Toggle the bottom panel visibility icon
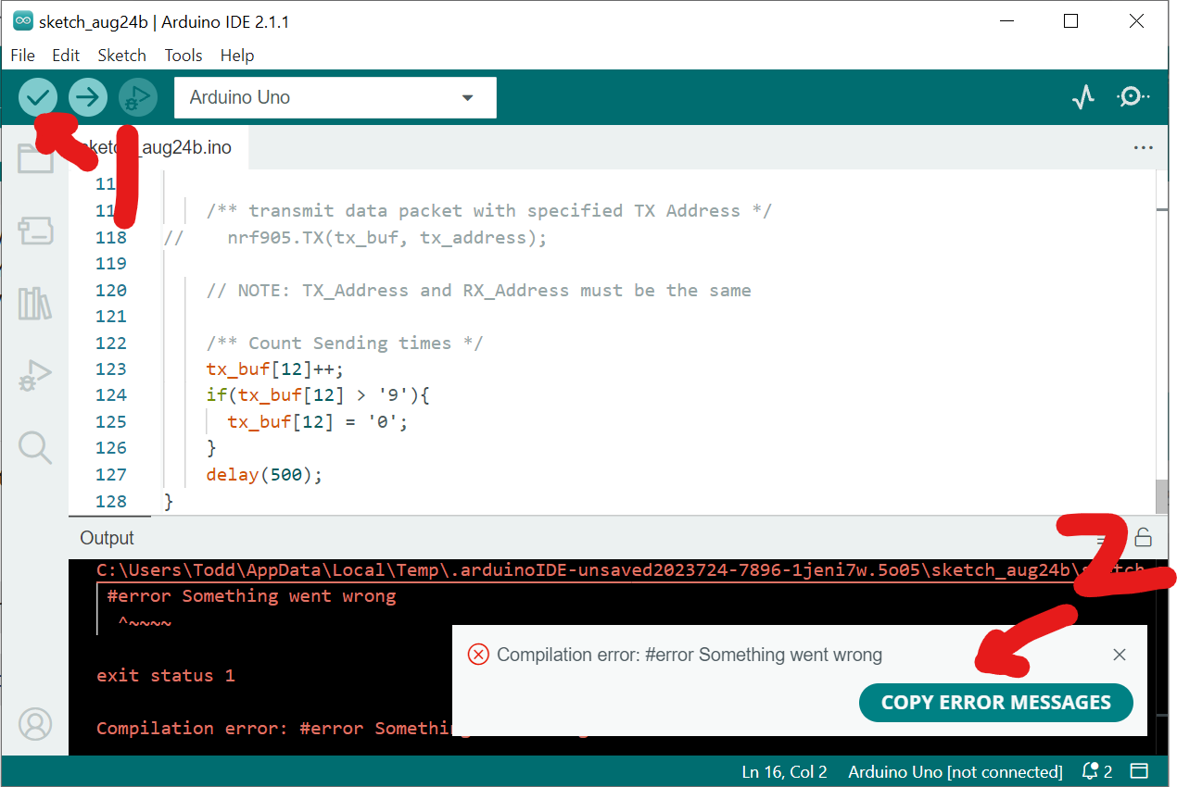The image size is (1177, 787). (x=1139, y=770)
